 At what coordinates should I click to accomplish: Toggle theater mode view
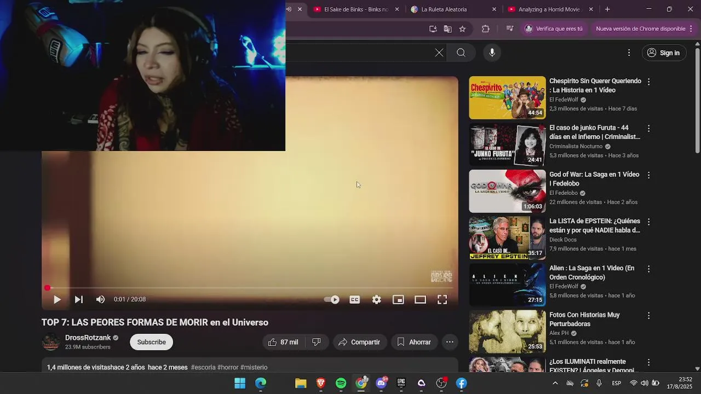[420, 299]
